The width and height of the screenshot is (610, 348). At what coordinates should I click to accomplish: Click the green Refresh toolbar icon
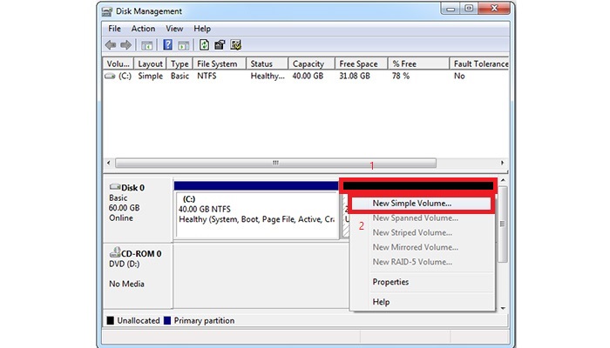pos(204,45)
